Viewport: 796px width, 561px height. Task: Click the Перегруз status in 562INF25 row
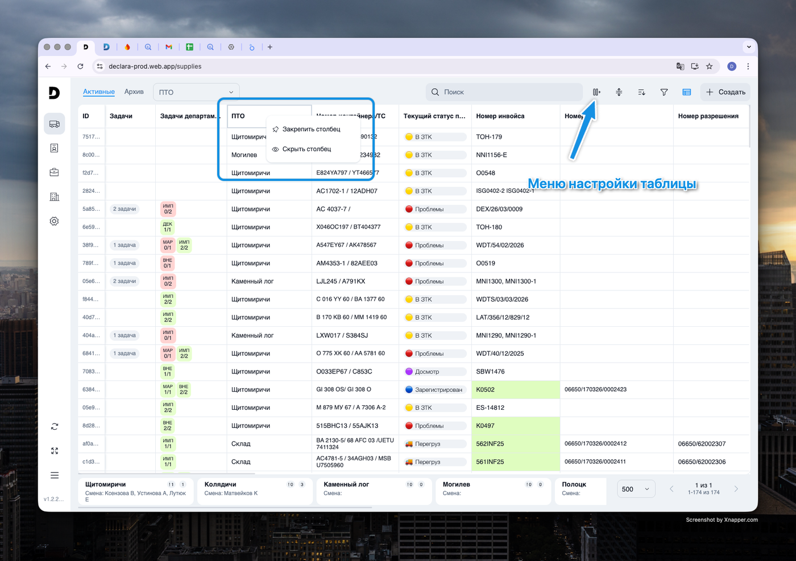435,444
